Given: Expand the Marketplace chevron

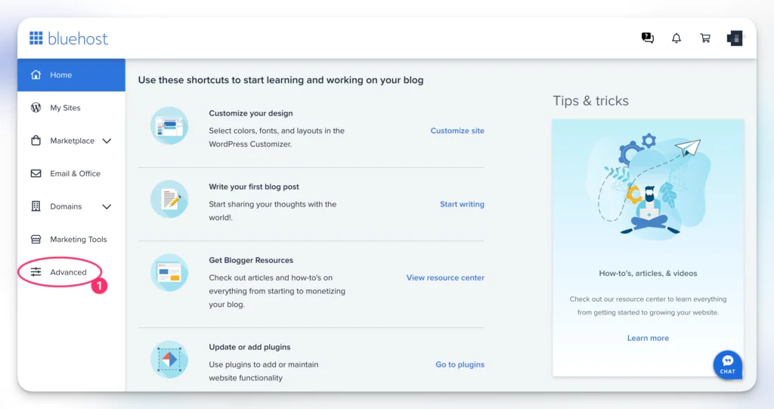Looking at the screenshot, I should coord(107,141).
